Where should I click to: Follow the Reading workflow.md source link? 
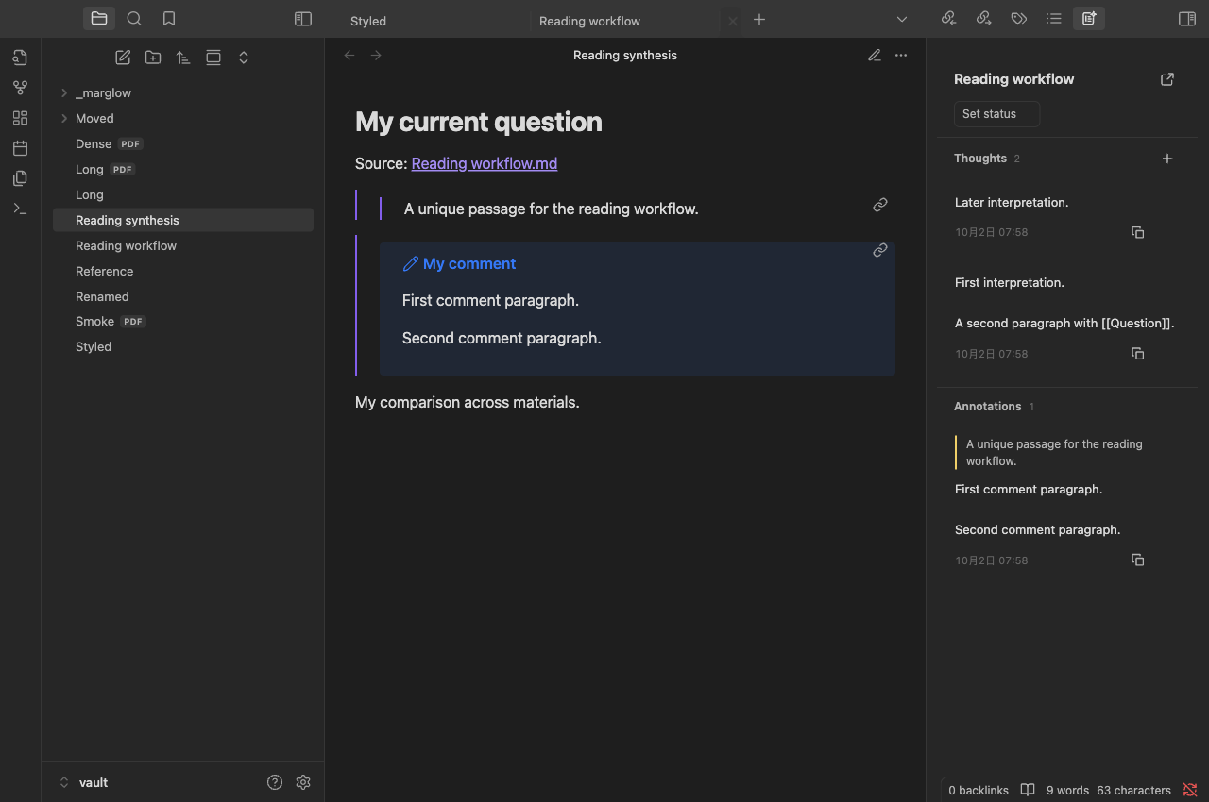[x=485, y=163]
